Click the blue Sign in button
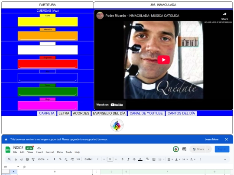This screenshot has width=234, height=175. pos(222,149)
